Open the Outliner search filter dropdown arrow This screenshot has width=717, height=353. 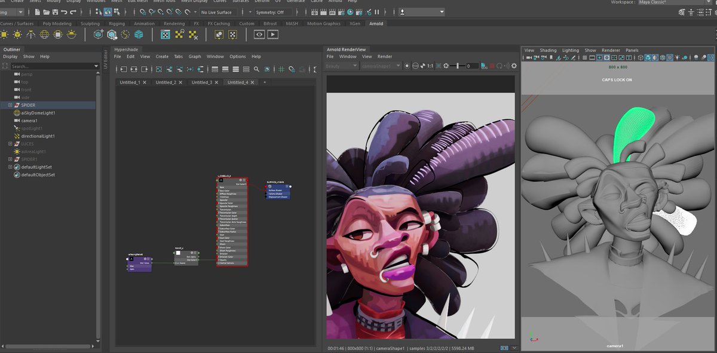[96, 66]
